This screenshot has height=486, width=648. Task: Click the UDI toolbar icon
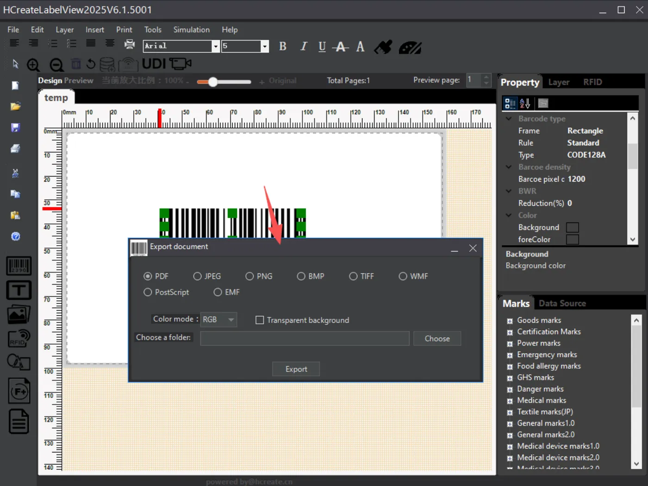[154, 64]
